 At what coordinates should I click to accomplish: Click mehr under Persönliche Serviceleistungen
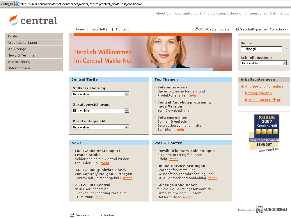(174, 159)
